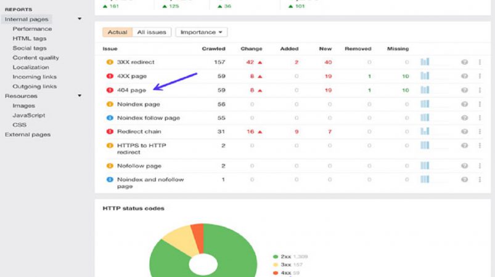Click error icon beside Redirect chain
Viewport: 495px width, 277px height.
coord(110,131)
